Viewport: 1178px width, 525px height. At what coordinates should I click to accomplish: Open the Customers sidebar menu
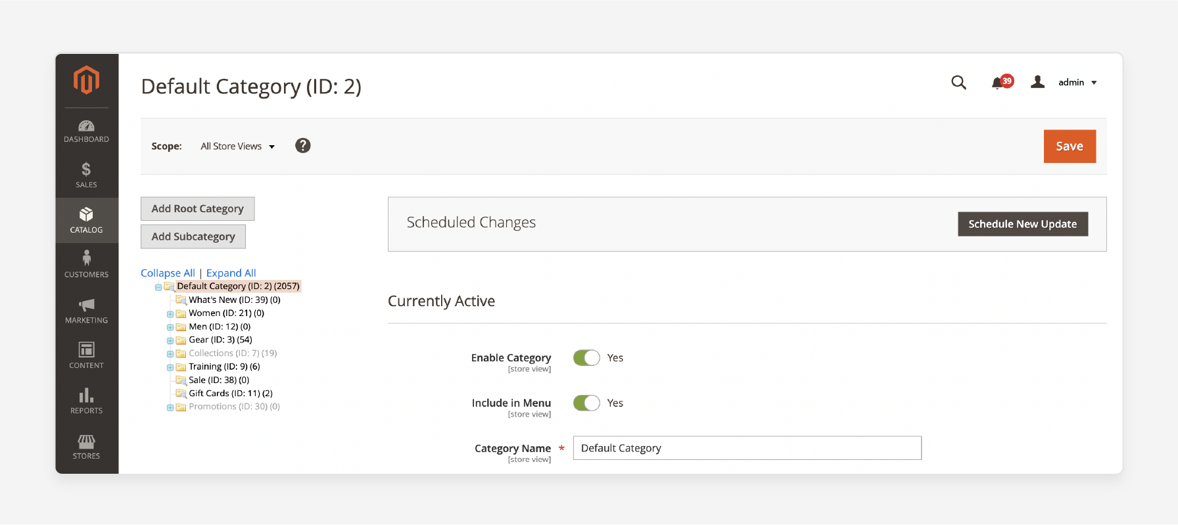[86, 265]
